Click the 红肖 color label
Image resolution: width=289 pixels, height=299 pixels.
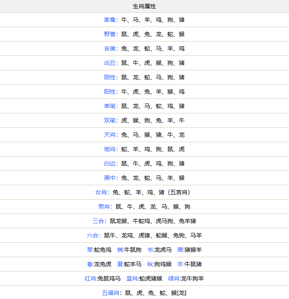pyautogui.click(x=90, y=278)
